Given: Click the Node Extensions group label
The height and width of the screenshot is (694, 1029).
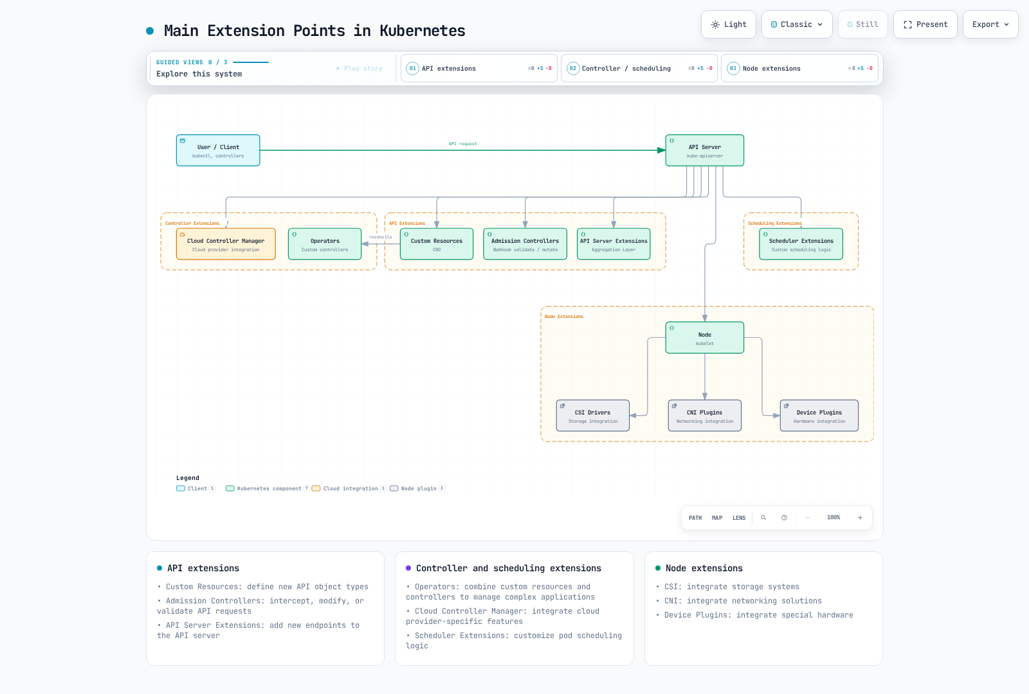Looking at the screenshot, I should point(564,317).
